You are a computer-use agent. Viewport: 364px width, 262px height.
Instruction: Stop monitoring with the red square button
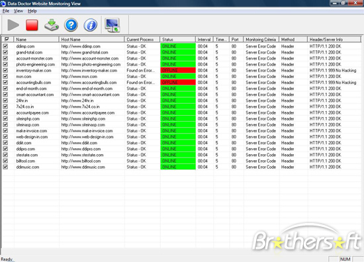32,25
